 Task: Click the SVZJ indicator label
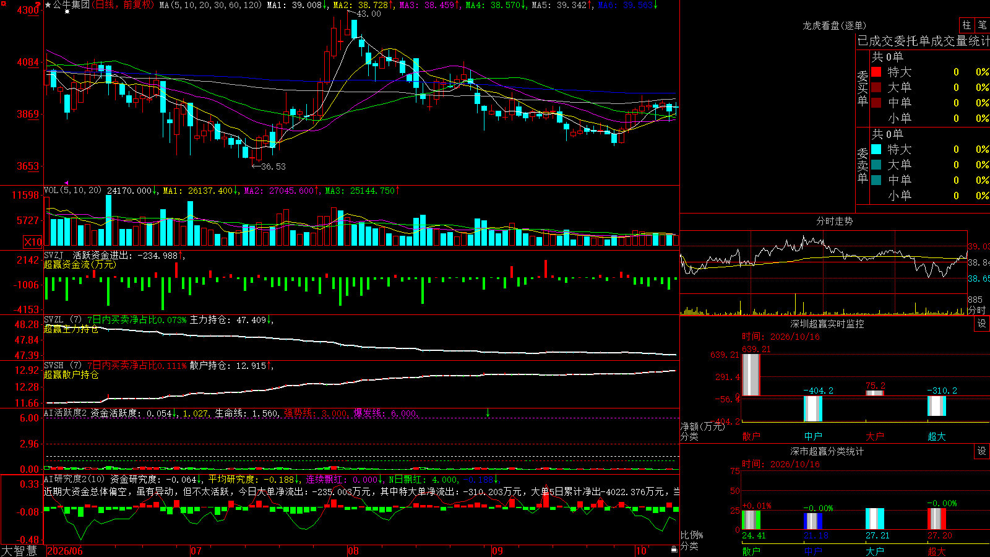coord(54,255)
